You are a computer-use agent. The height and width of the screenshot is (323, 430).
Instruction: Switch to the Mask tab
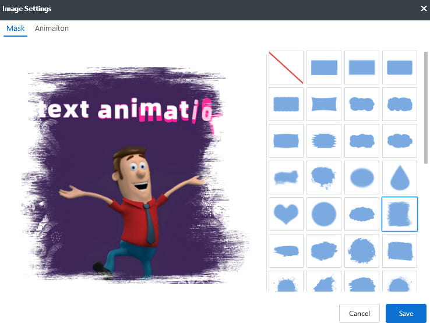15,28
